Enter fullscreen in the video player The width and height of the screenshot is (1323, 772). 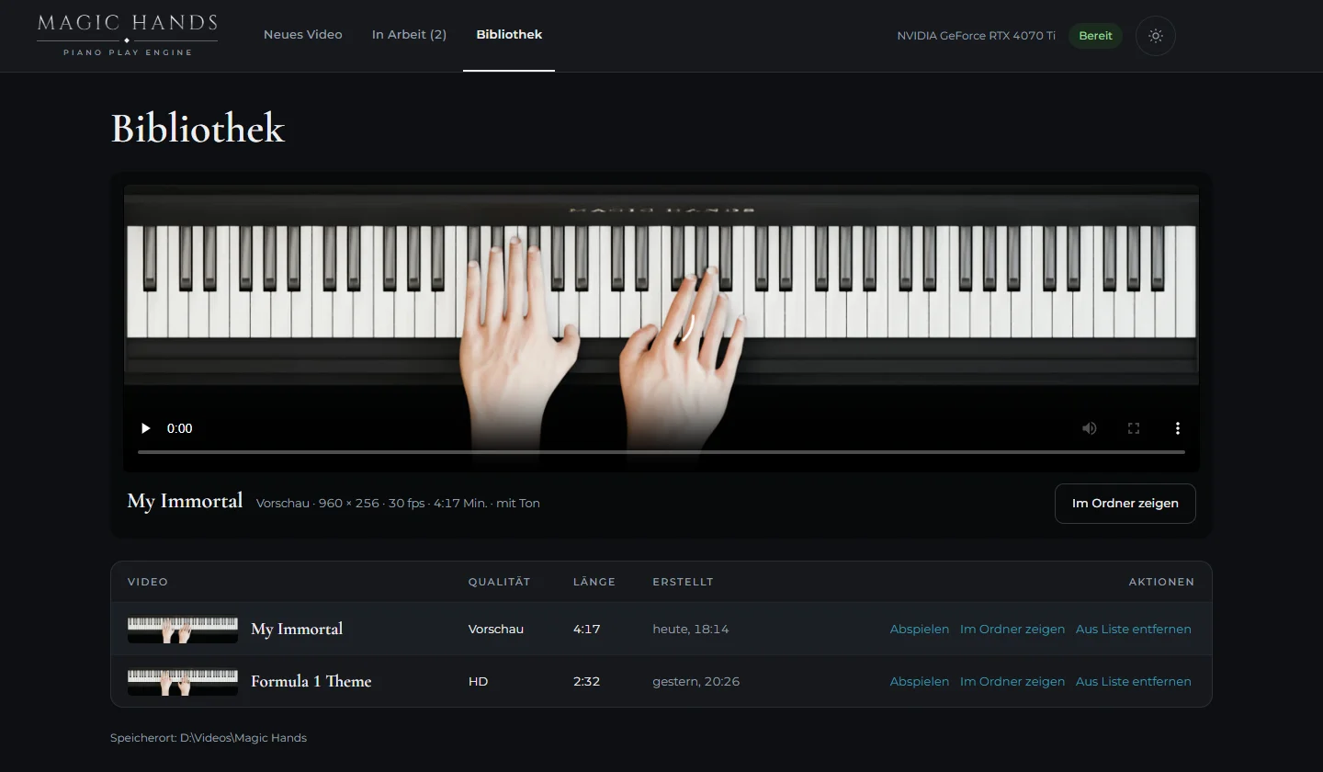click(1134, 428)
